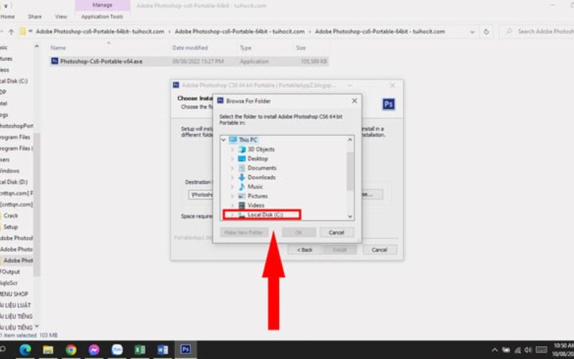Click the Photoshop exe file icon
This screenshot has width=574, height=359.
click(55, 61)
